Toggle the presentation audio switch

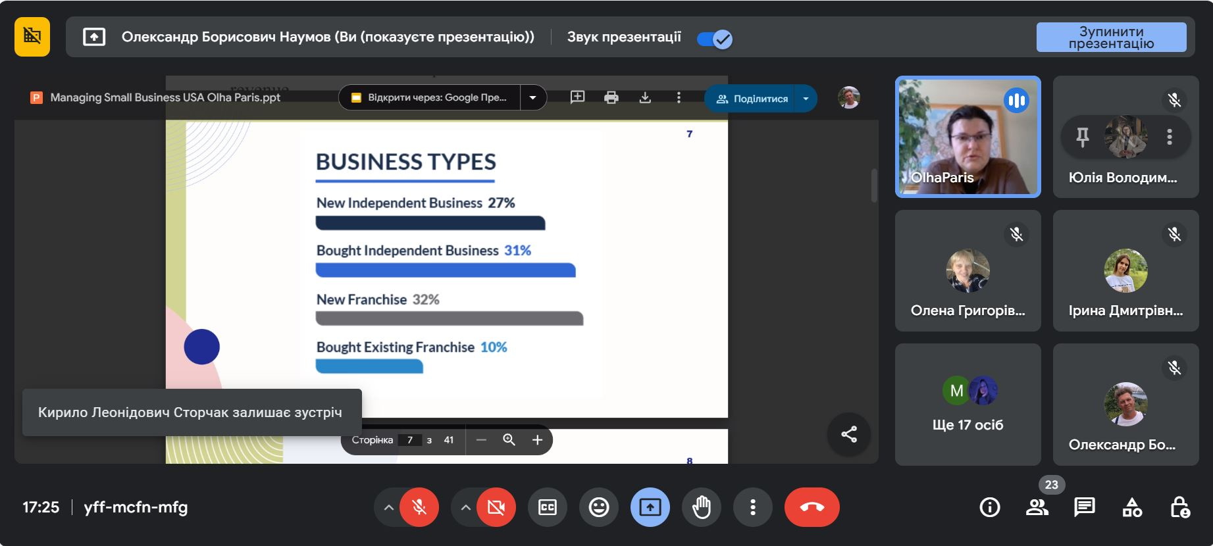(715, 39)
